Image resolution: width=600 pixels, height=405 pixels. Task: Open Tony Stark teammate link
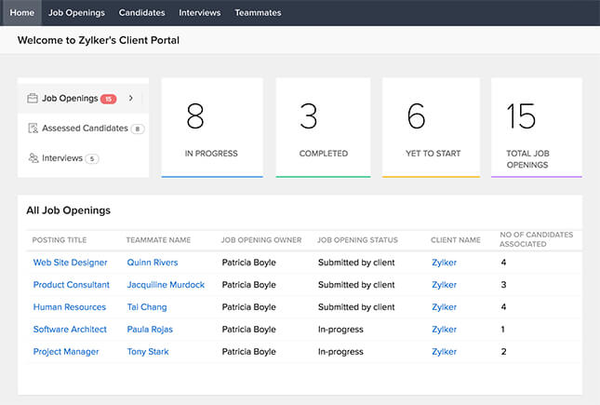(150, 352)
